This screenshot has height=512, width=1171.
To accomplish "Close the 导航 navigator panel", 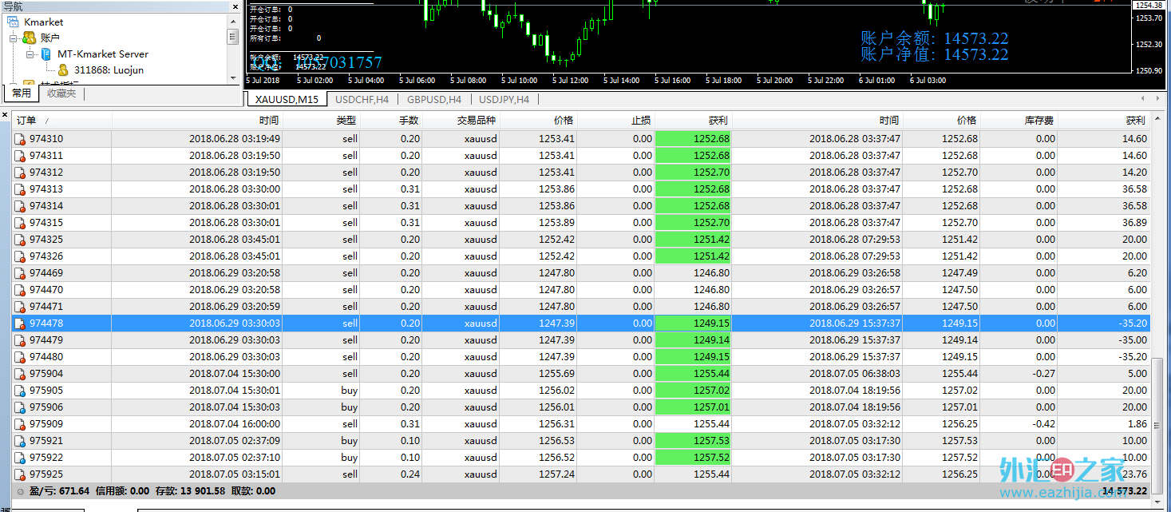I will tap(235, 6).
